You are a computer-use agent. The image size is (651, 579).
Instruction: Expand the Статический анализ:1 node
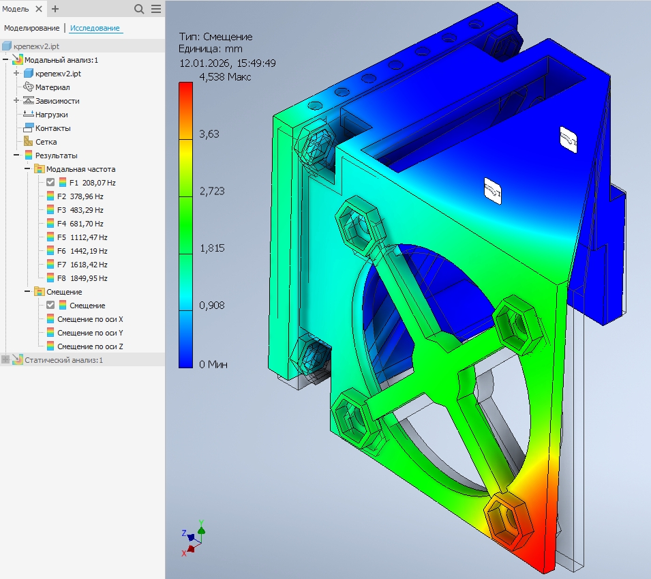tap(5, 359)
